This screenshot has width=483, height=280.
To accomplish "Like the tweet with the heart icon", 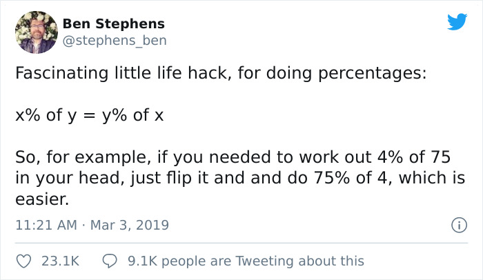I will (x=24, y=261).
